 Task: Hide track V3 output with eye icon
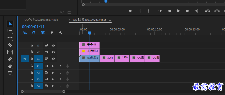click(x=53, y=46)
